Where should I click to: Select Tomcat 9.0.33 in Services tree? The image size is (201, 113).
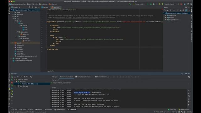[x=29, y=84]
